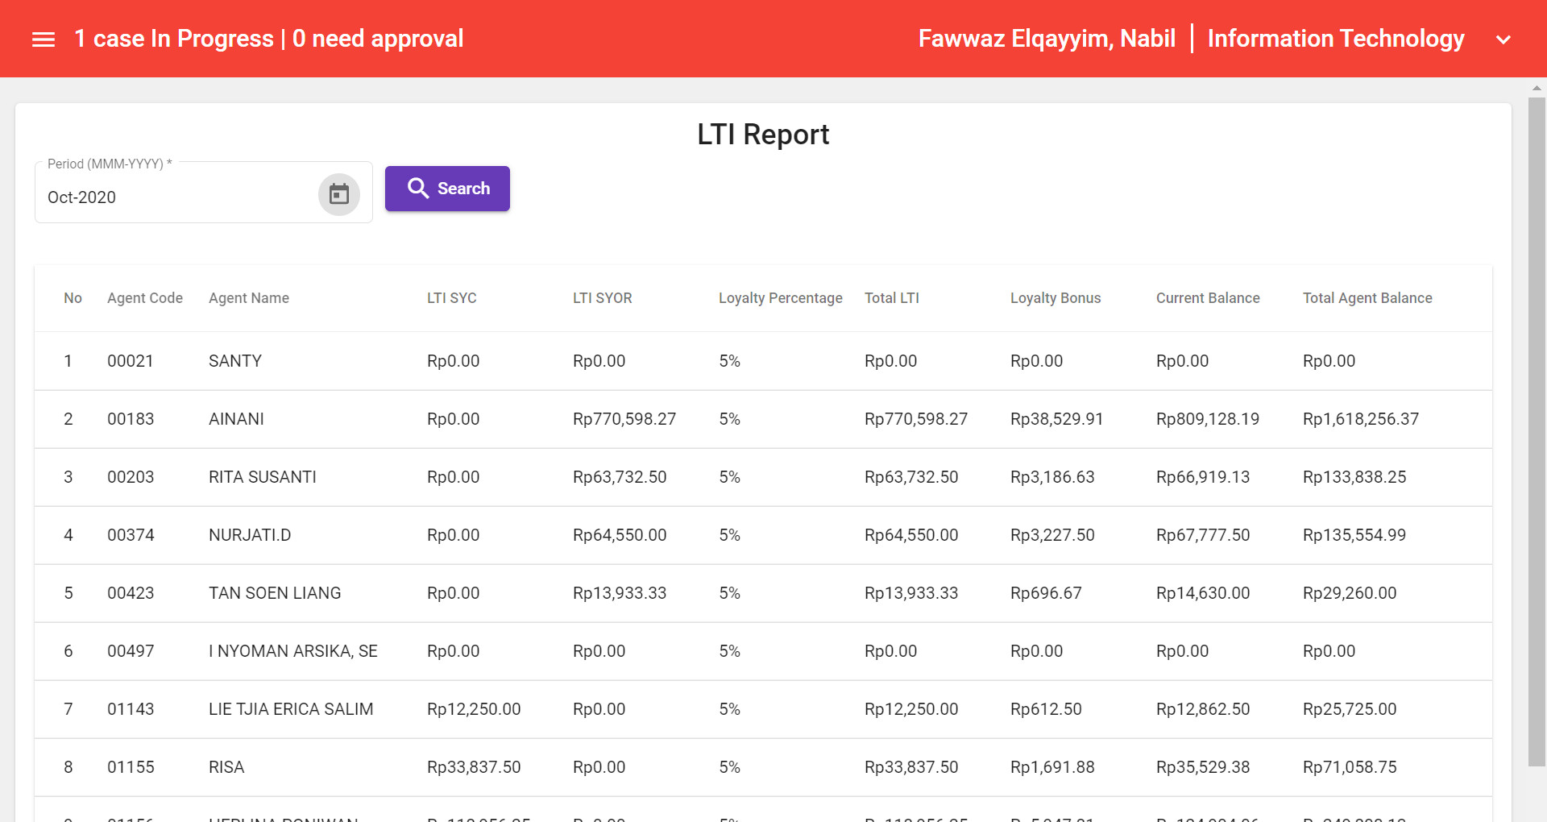1547x822 pixels.
Task: Click the magnifier icon inside Search button
Action: click(x=418, y=188)
